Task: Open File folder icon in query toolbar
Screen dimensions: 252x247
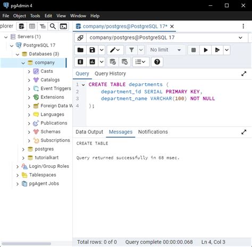Action: pos(80,50)
